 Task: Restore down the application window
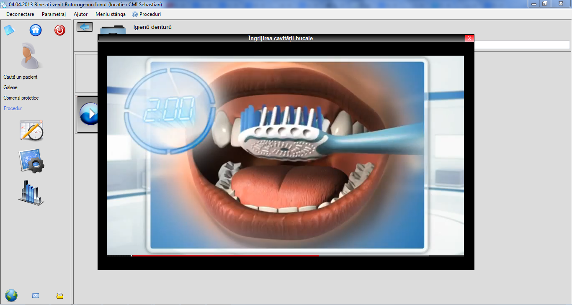(544, 3)
